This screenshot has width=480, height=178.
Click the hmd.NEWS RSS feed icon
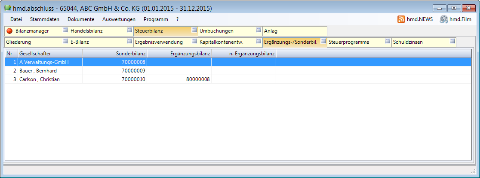tap(401, 19)
